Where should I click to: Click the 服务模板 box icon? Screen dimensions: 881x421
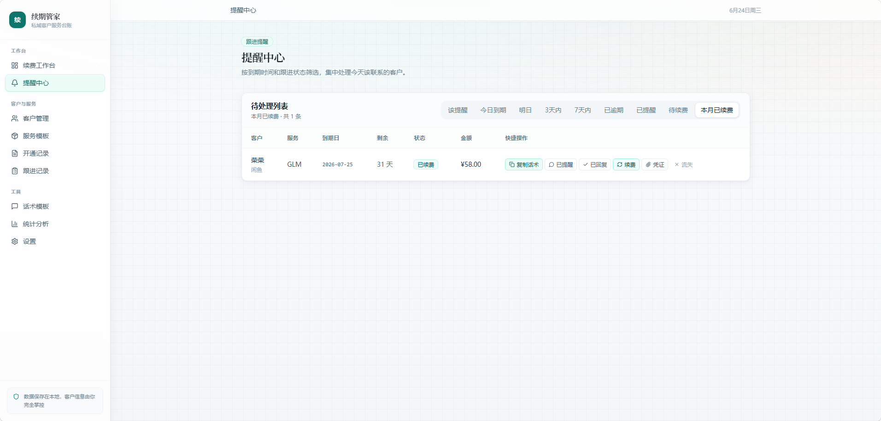pos(15,136)
